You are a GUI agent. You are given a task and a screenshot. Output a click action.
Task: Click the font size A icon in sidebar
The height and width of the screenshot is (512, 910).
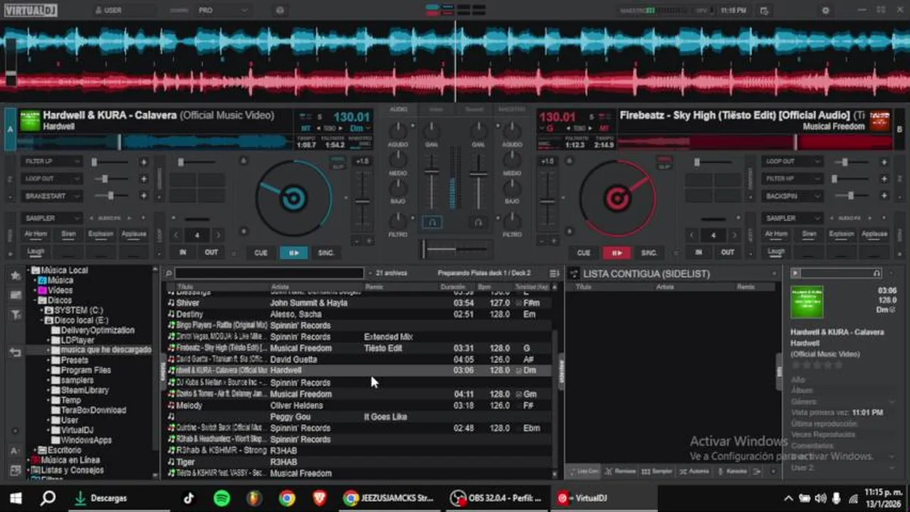tap(15, 451)
